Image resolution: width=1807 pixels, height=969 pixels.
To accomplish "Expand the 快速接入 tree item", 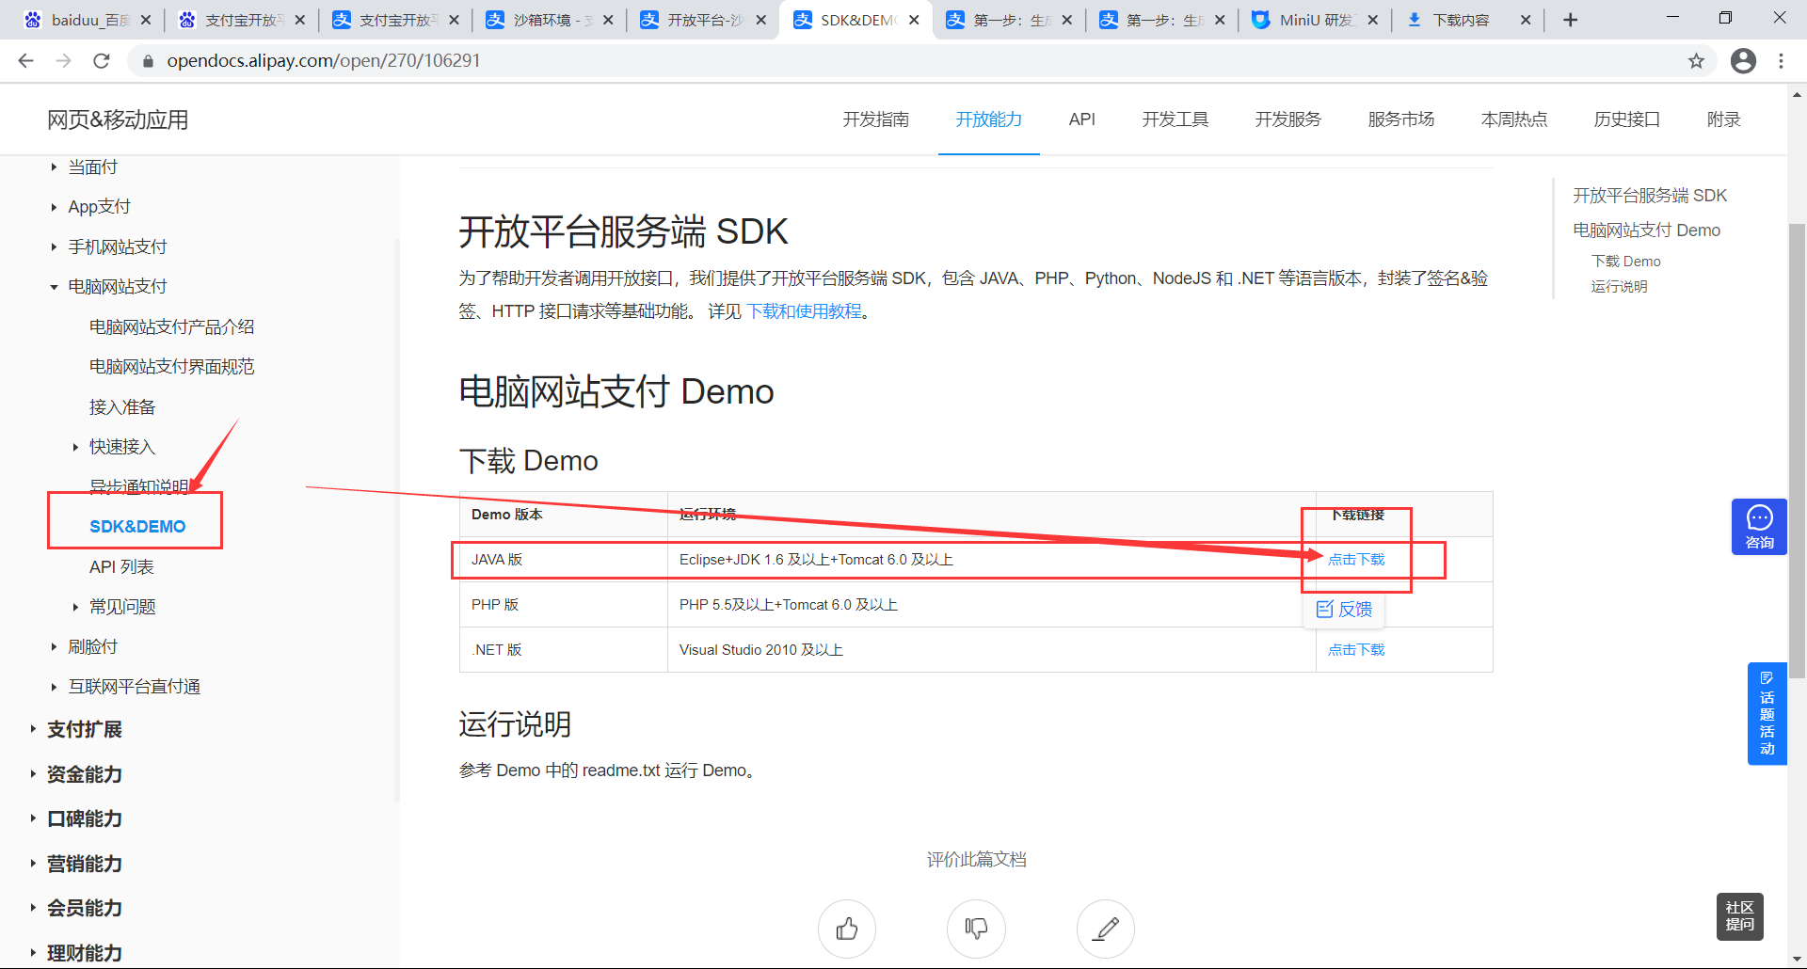I will click(x=75, y=447).
